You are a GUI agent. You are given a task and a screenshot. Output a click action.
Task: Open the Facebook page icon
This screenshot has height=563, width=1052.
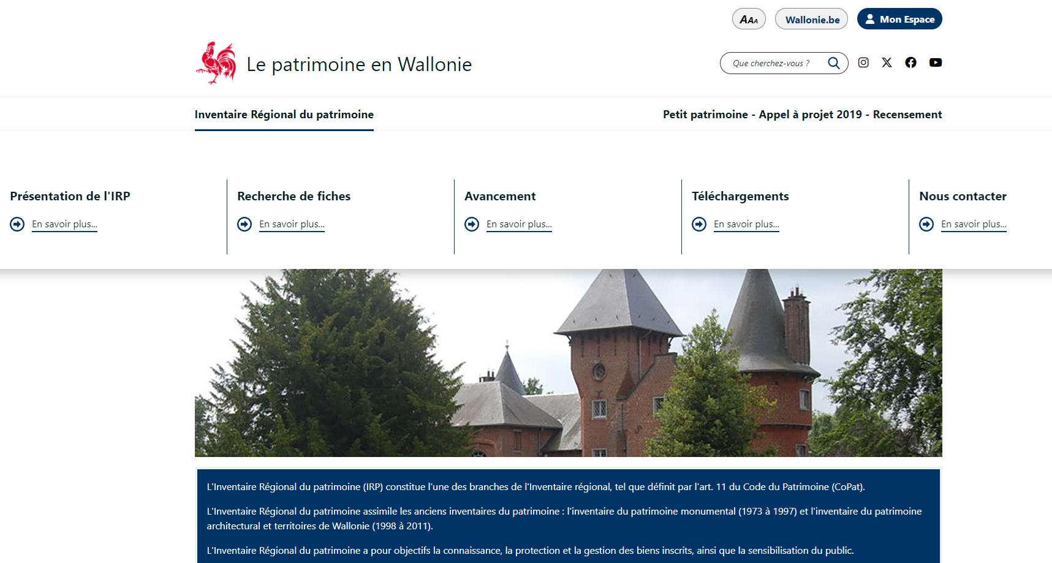tap(910, 62)
